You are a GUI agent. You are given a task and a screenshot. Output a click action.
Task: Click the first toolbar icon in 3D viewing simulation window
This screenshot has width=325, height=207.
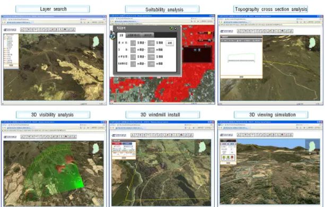239,135
